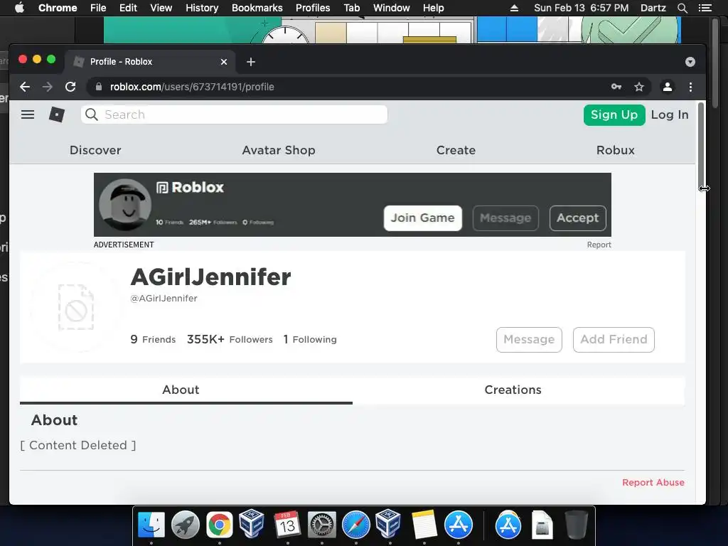Open the Profiles menu
This screenshot has width=728, height=546.
[x=313, y=8]
